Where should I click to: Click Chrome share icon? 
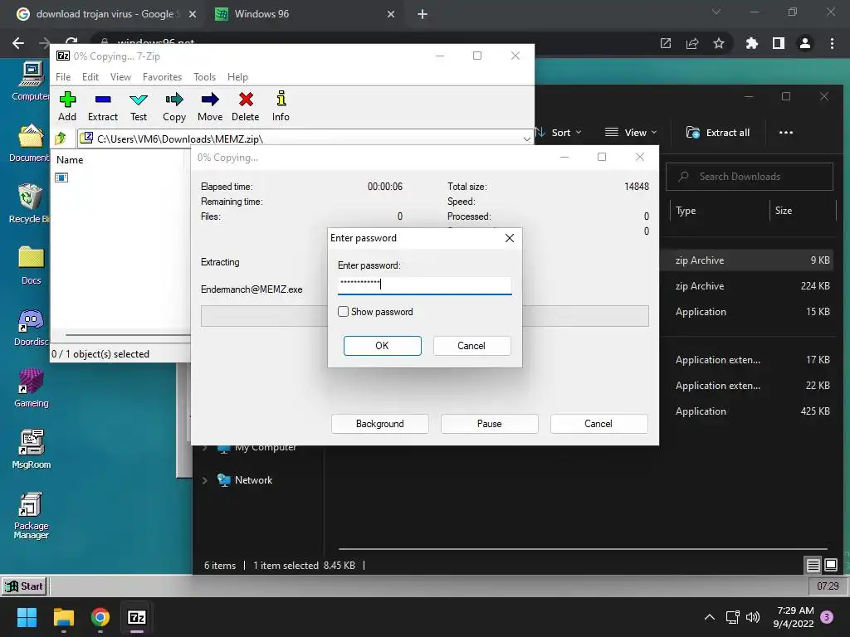pos(692,43)
